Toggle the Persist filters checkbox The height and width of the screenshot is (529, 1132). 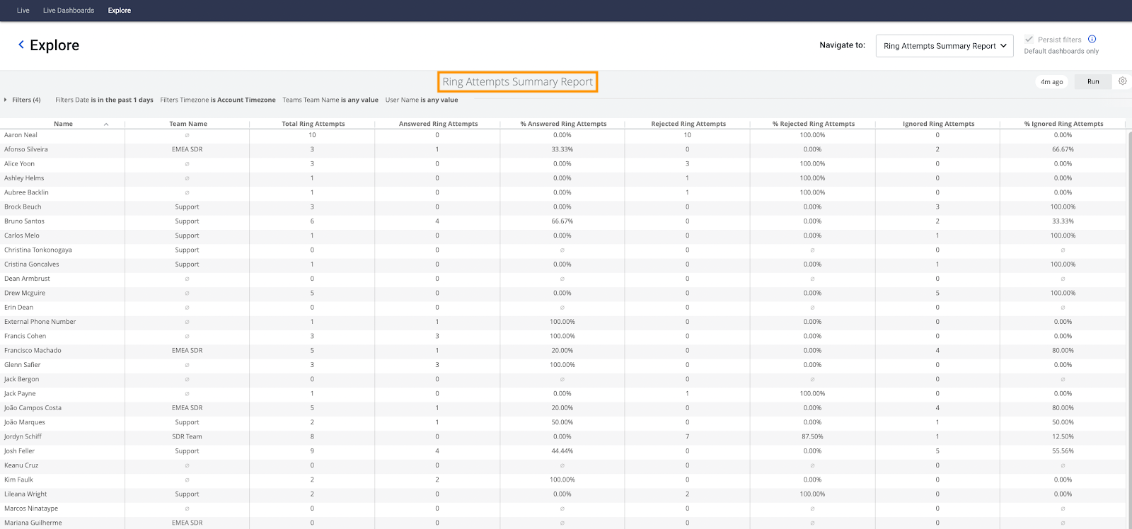tap(1029, 40)
